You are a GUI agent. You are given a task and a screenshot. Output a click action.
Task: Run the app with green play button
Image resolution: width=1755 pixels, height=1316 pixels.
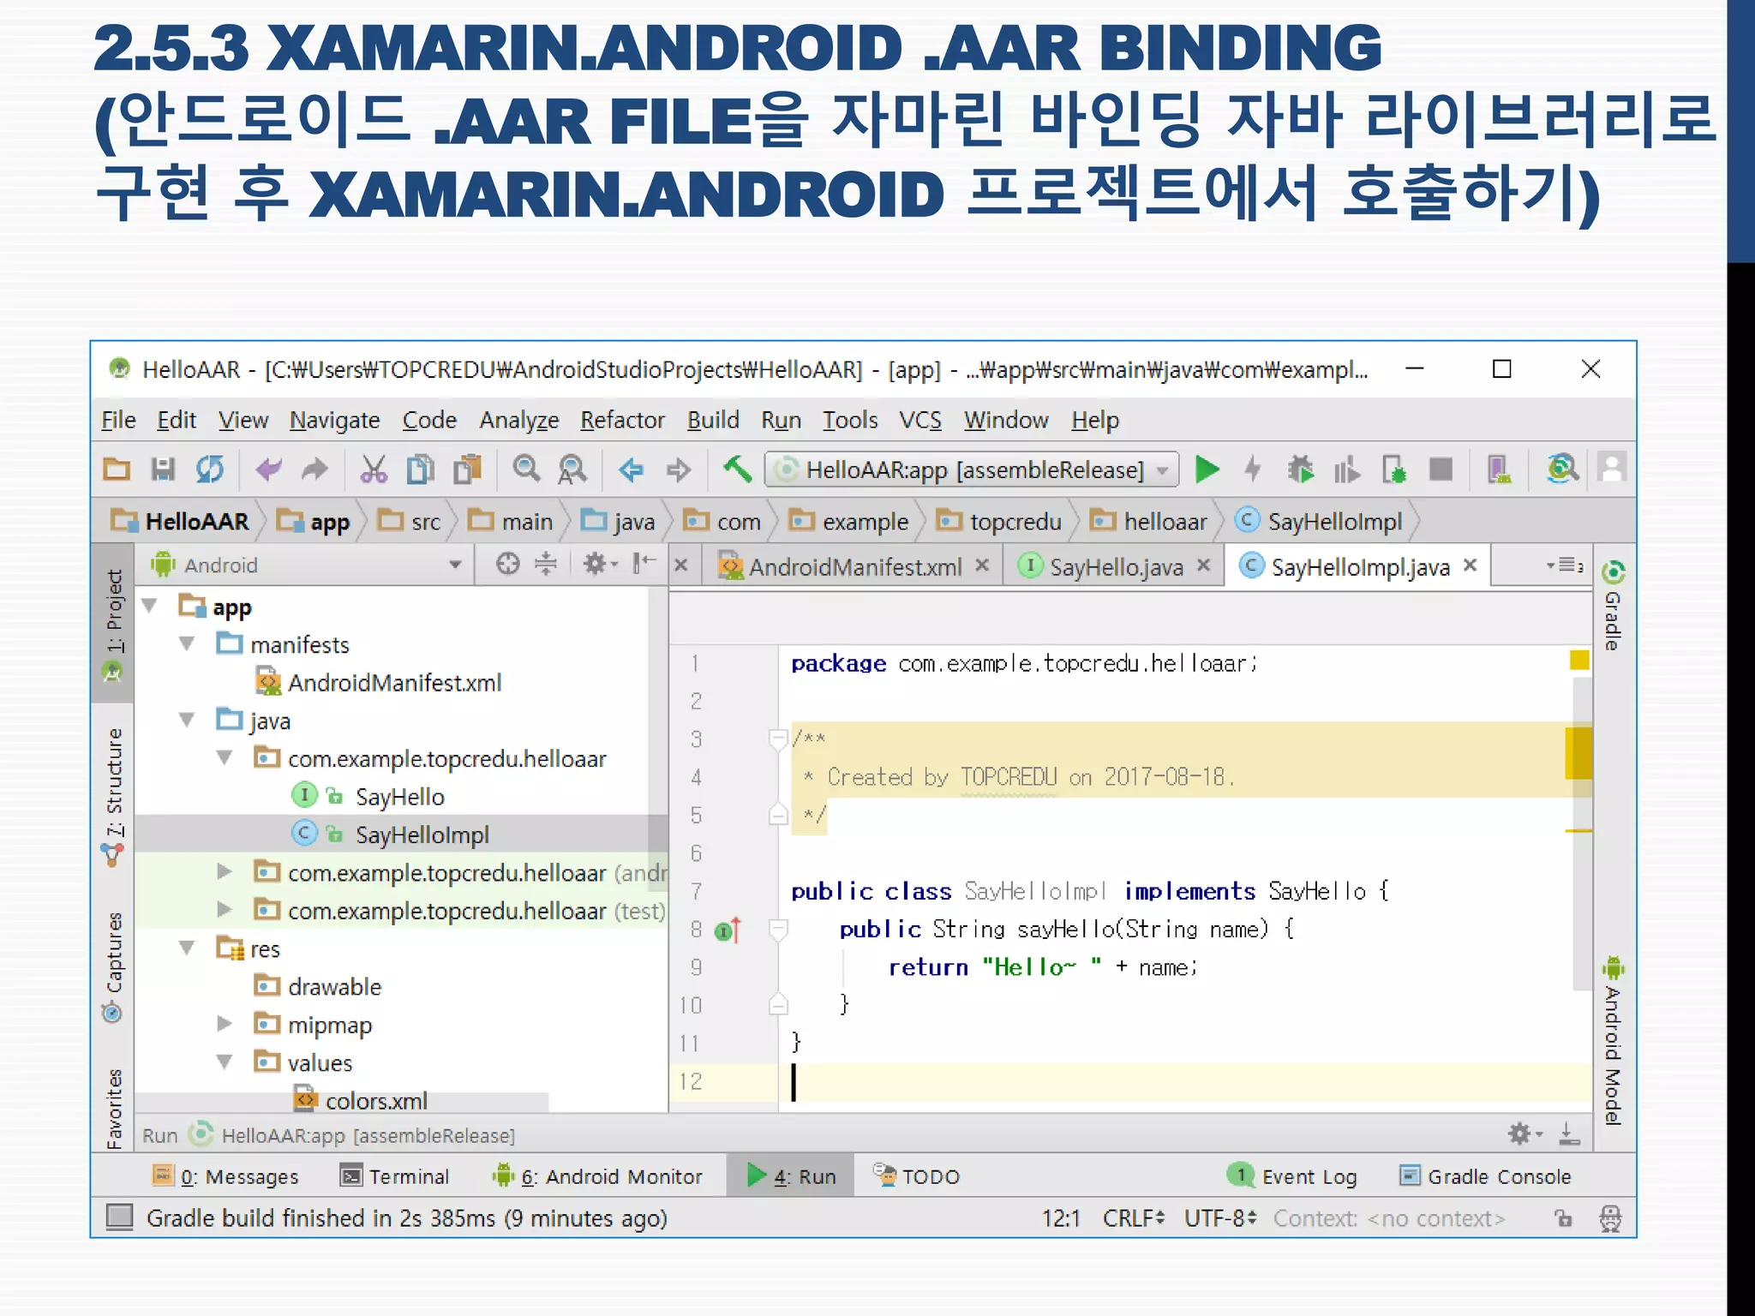[1207, 469]
